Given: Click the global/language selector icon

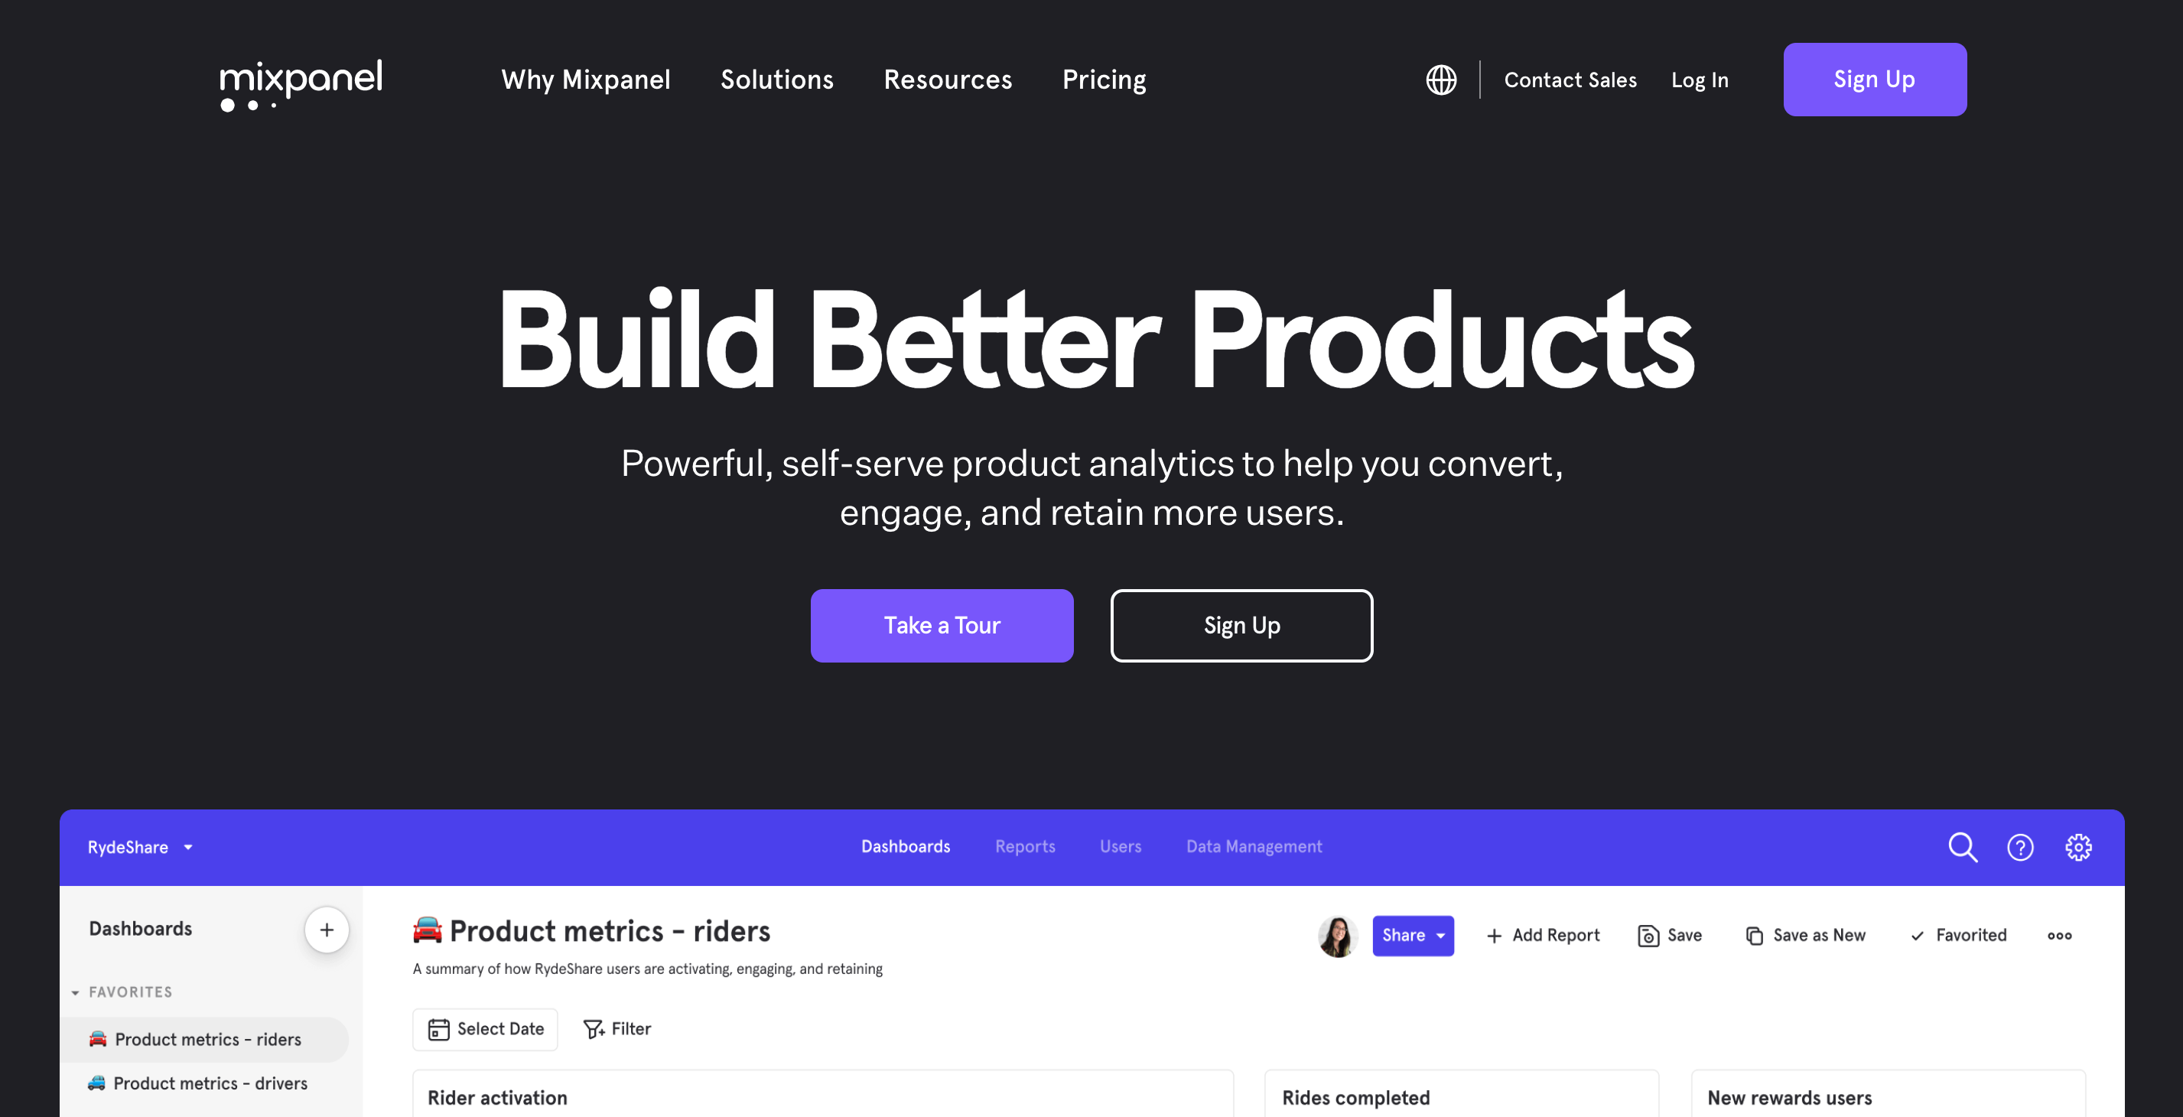Looking at the screenshot, I should click(1440, 78).
